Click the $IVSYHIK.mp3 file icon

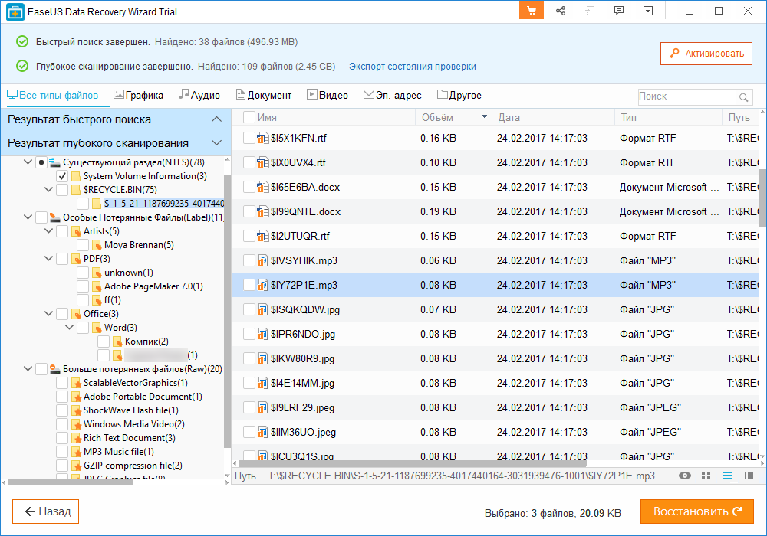(x=262, y=260)
